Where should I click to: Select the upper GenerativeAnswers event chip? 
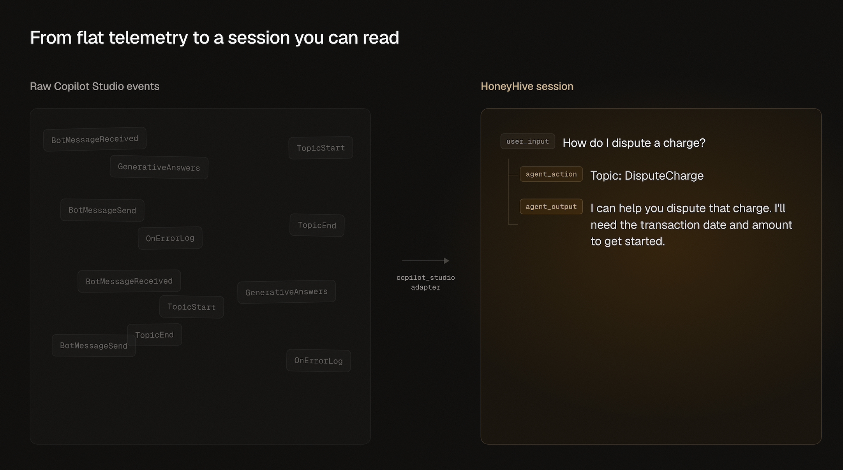159,167
